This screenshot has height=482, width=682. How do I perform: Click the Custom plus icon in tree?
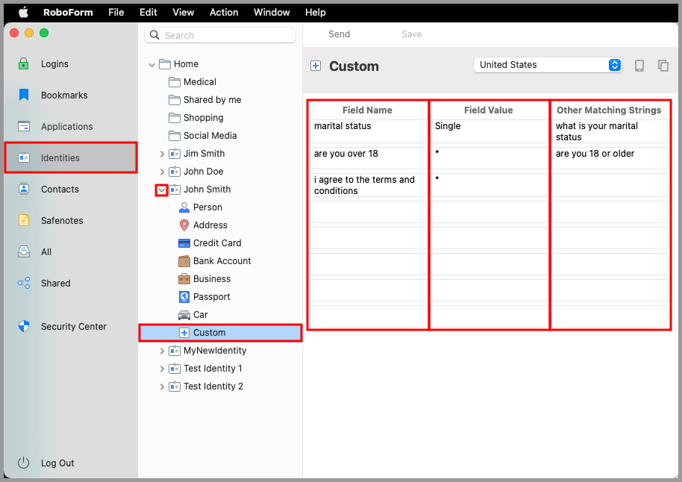pos(184,332)
